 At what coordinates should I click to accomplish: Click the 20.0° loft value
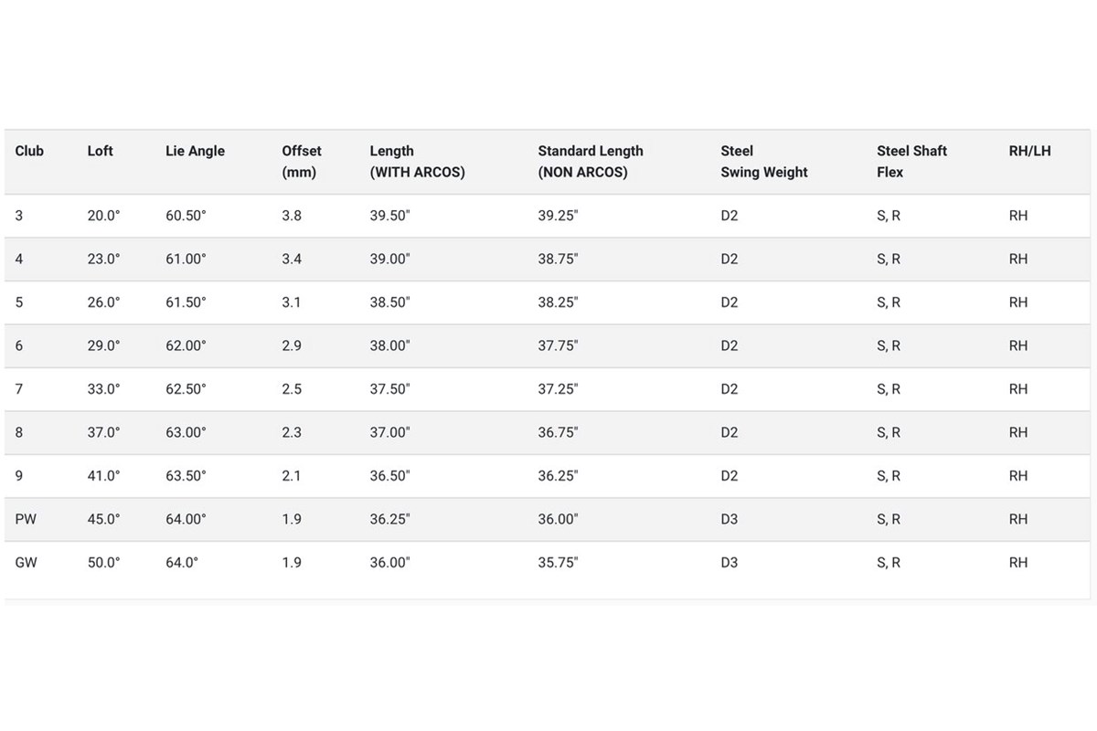pyautogui.click(x=103, y=216)
